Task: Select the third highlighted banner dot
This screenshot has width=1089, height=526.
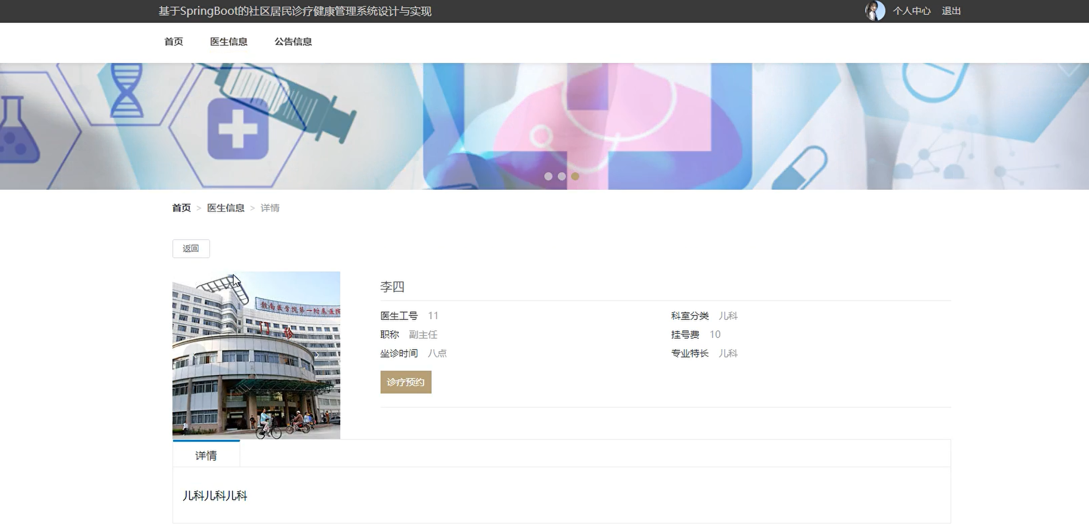Action: pos(575,176)
